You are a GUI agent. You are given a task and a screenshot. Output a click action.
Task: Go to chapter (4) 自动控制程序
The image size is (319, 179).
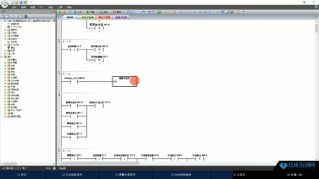tap(181, 175)
